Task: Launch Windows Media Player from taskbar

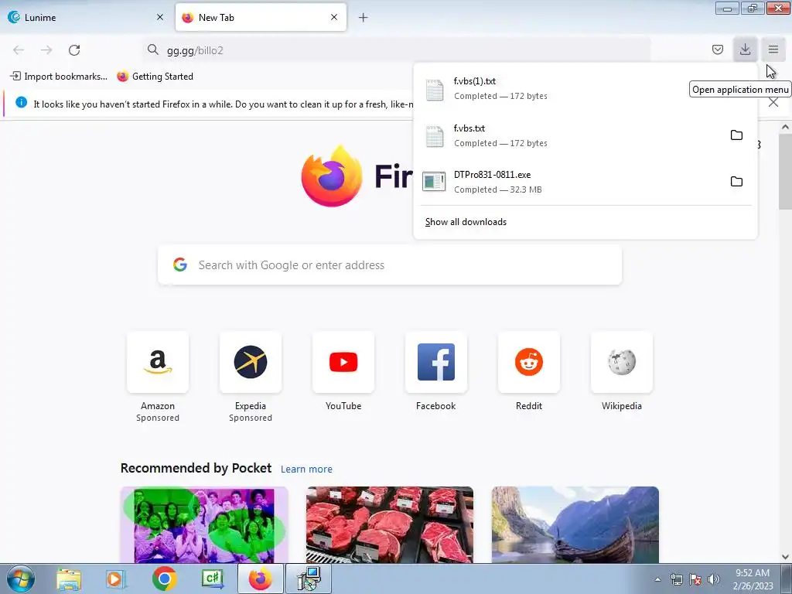Action: pyautogui.click(x=116, y=579)
